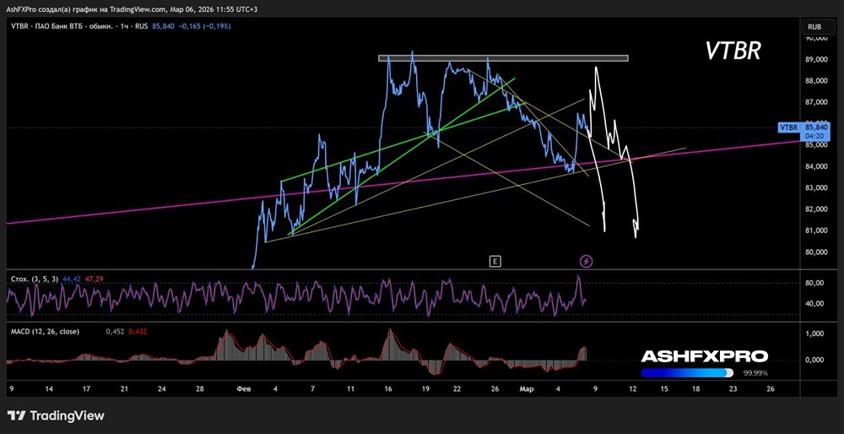This screenshot has height=434, width=844.
Task: Click the "Мар" month label on time axis
Action: pos(526,388)
